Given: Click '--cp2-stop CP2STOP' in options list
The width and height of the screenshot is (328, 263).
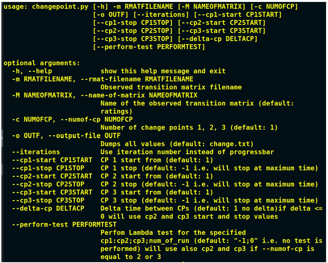Looking at the screenshot, I should pos(48,184).
